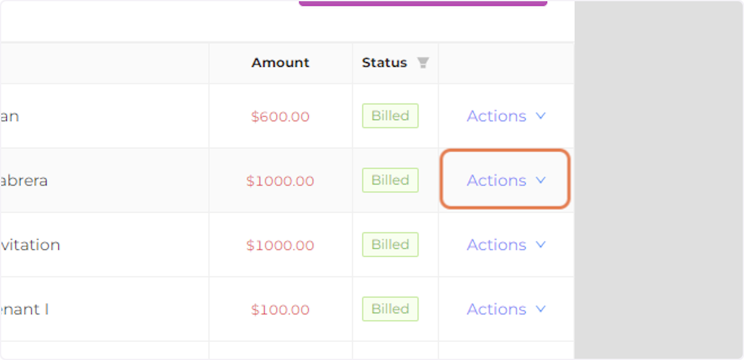Click the chevron beside Actions in $600.00 row
The image size is (744, 360).
point(540,116)
